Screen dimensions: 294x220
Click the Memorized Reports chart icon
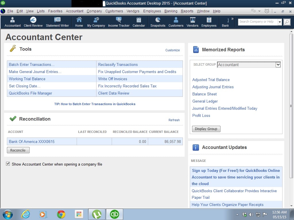click(196, 50)
